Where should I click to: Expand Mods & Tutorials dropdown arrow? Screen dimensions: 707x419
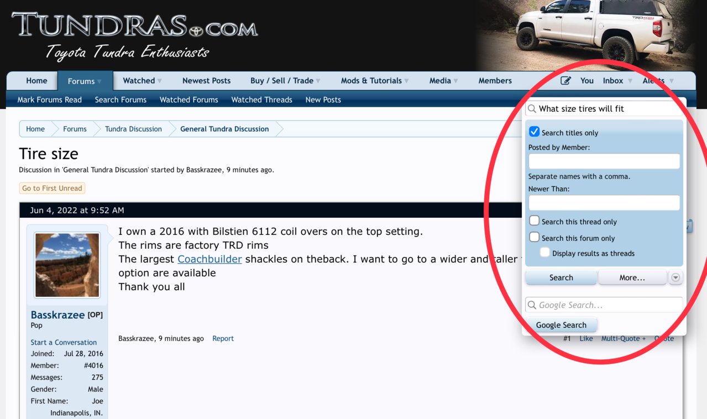tap(407, 81)
